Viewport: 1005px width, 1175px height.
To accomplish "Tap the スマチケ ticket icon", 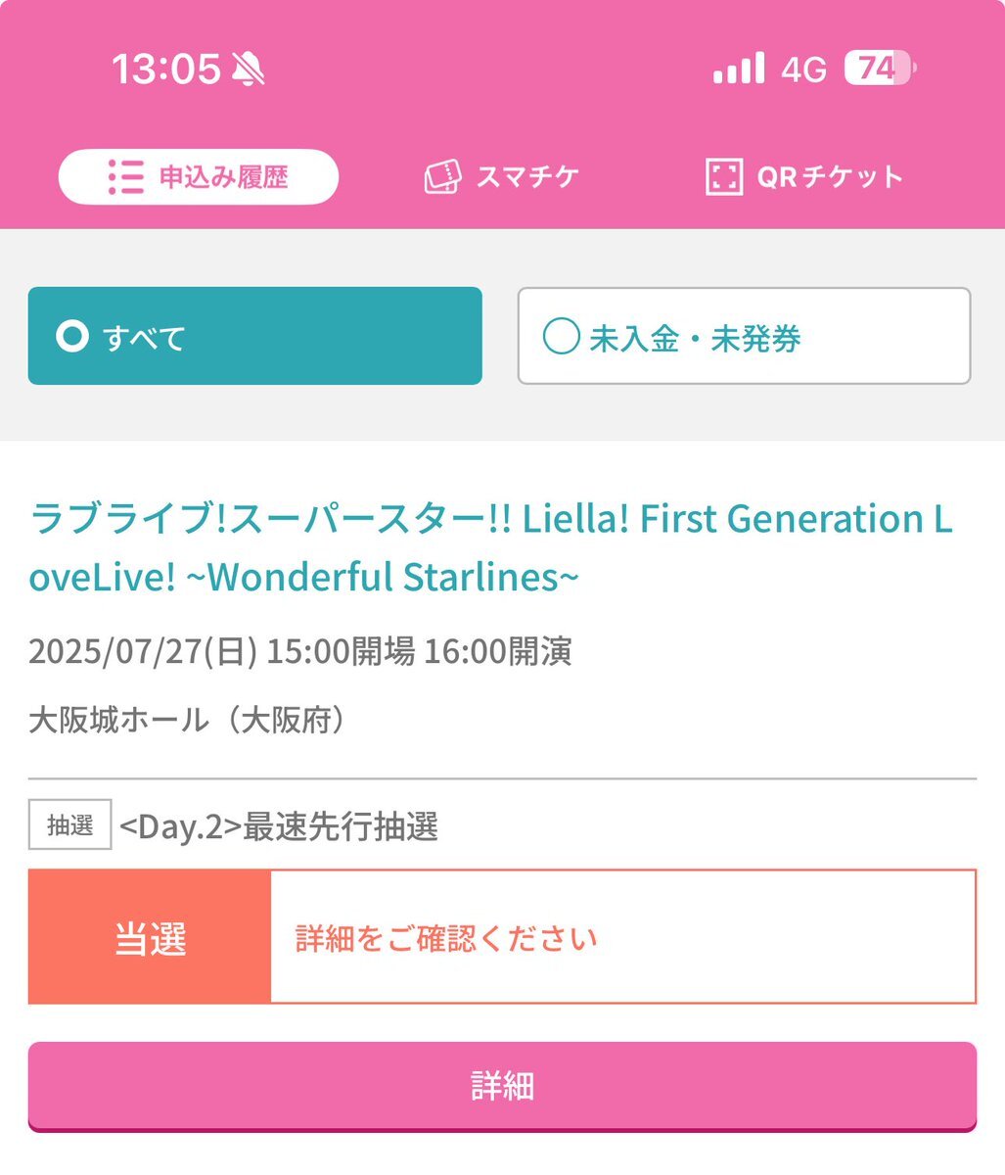I will [442, 176].
